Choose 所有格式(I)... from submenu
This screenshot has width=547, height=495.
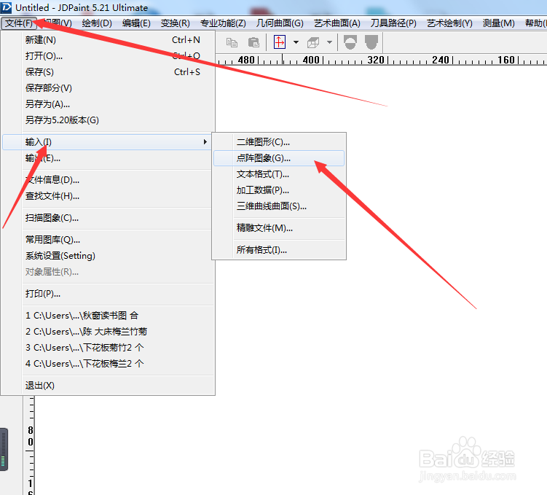(x=279, y=250)
